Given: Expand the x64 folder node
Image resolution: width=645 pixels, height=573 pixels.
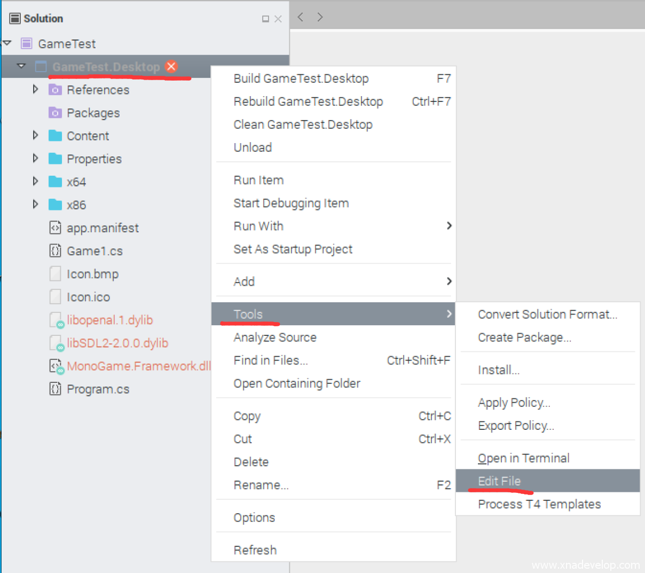Looking at the screenshot, I should [35, 181].
